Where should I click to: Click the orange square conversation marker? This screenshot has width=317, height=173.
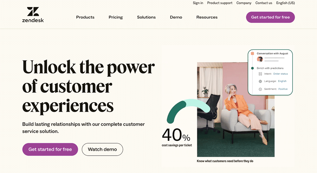click(x=252, y=54)
